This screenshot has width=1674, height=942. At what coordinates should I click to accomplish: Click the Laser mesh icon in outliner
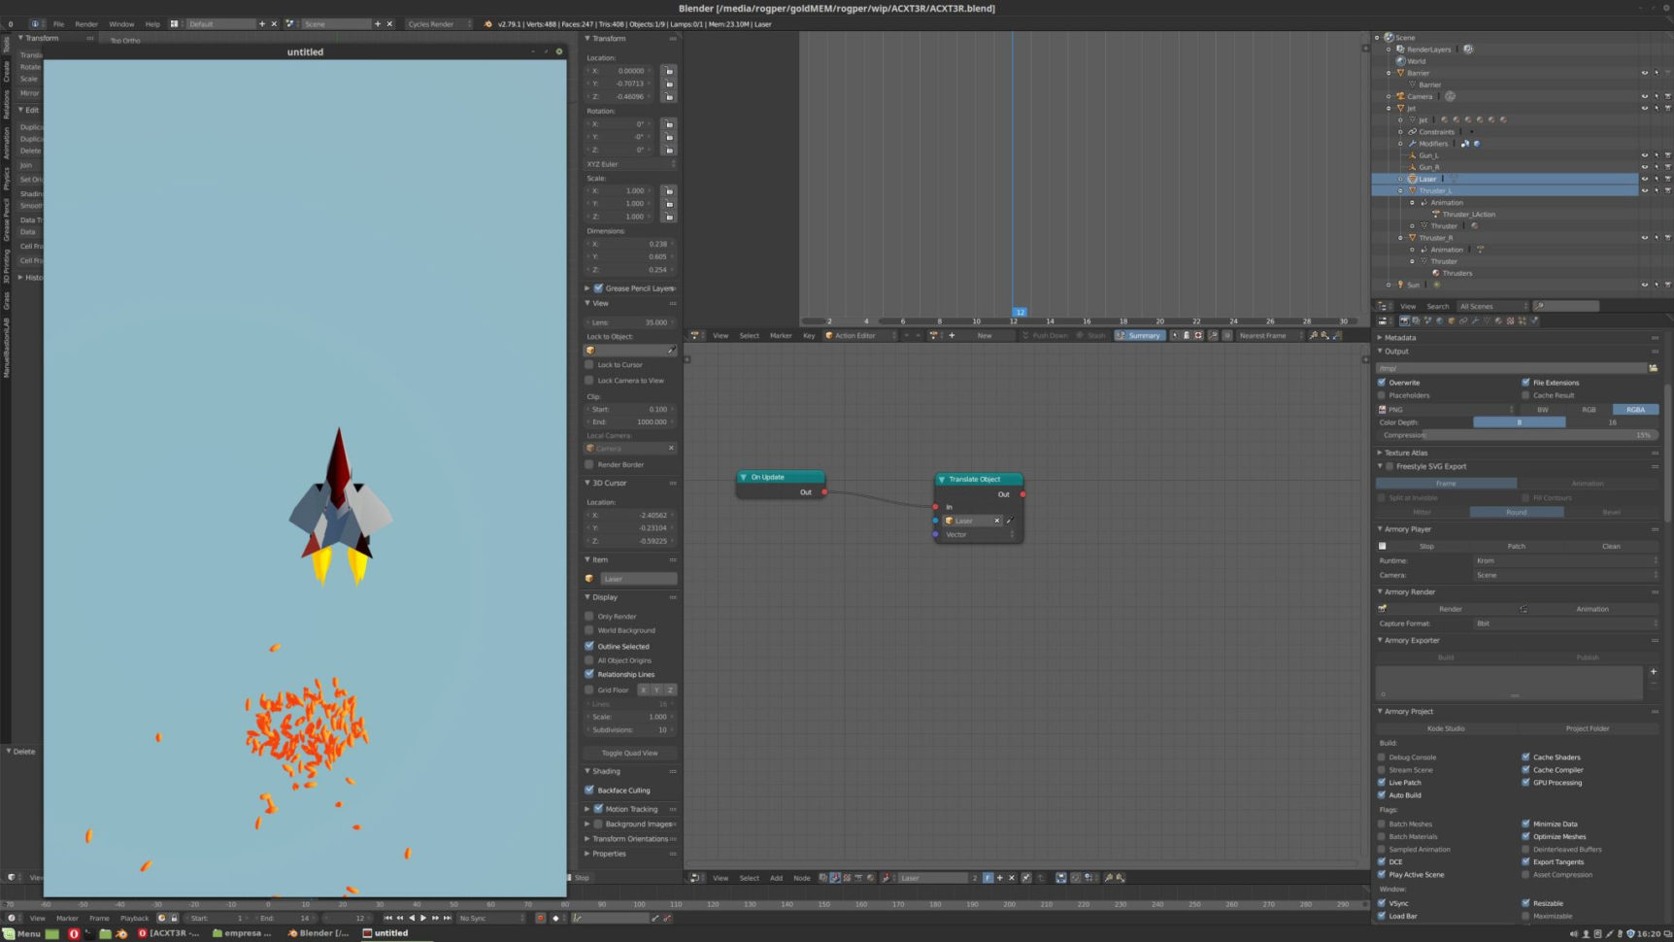[1412, 179]
